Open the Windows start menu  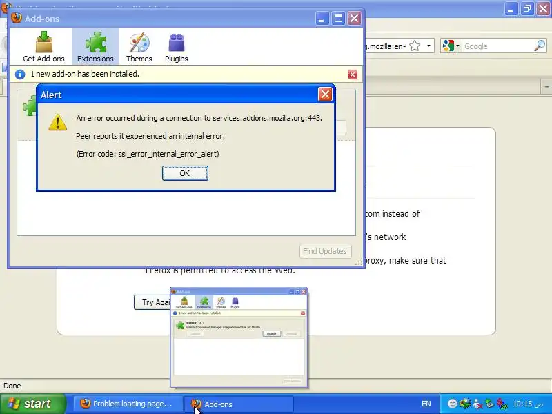(32, 404)
